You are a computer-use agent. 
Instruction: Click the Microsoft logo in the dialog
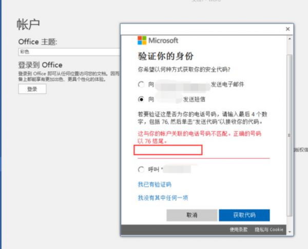[158, 40]
